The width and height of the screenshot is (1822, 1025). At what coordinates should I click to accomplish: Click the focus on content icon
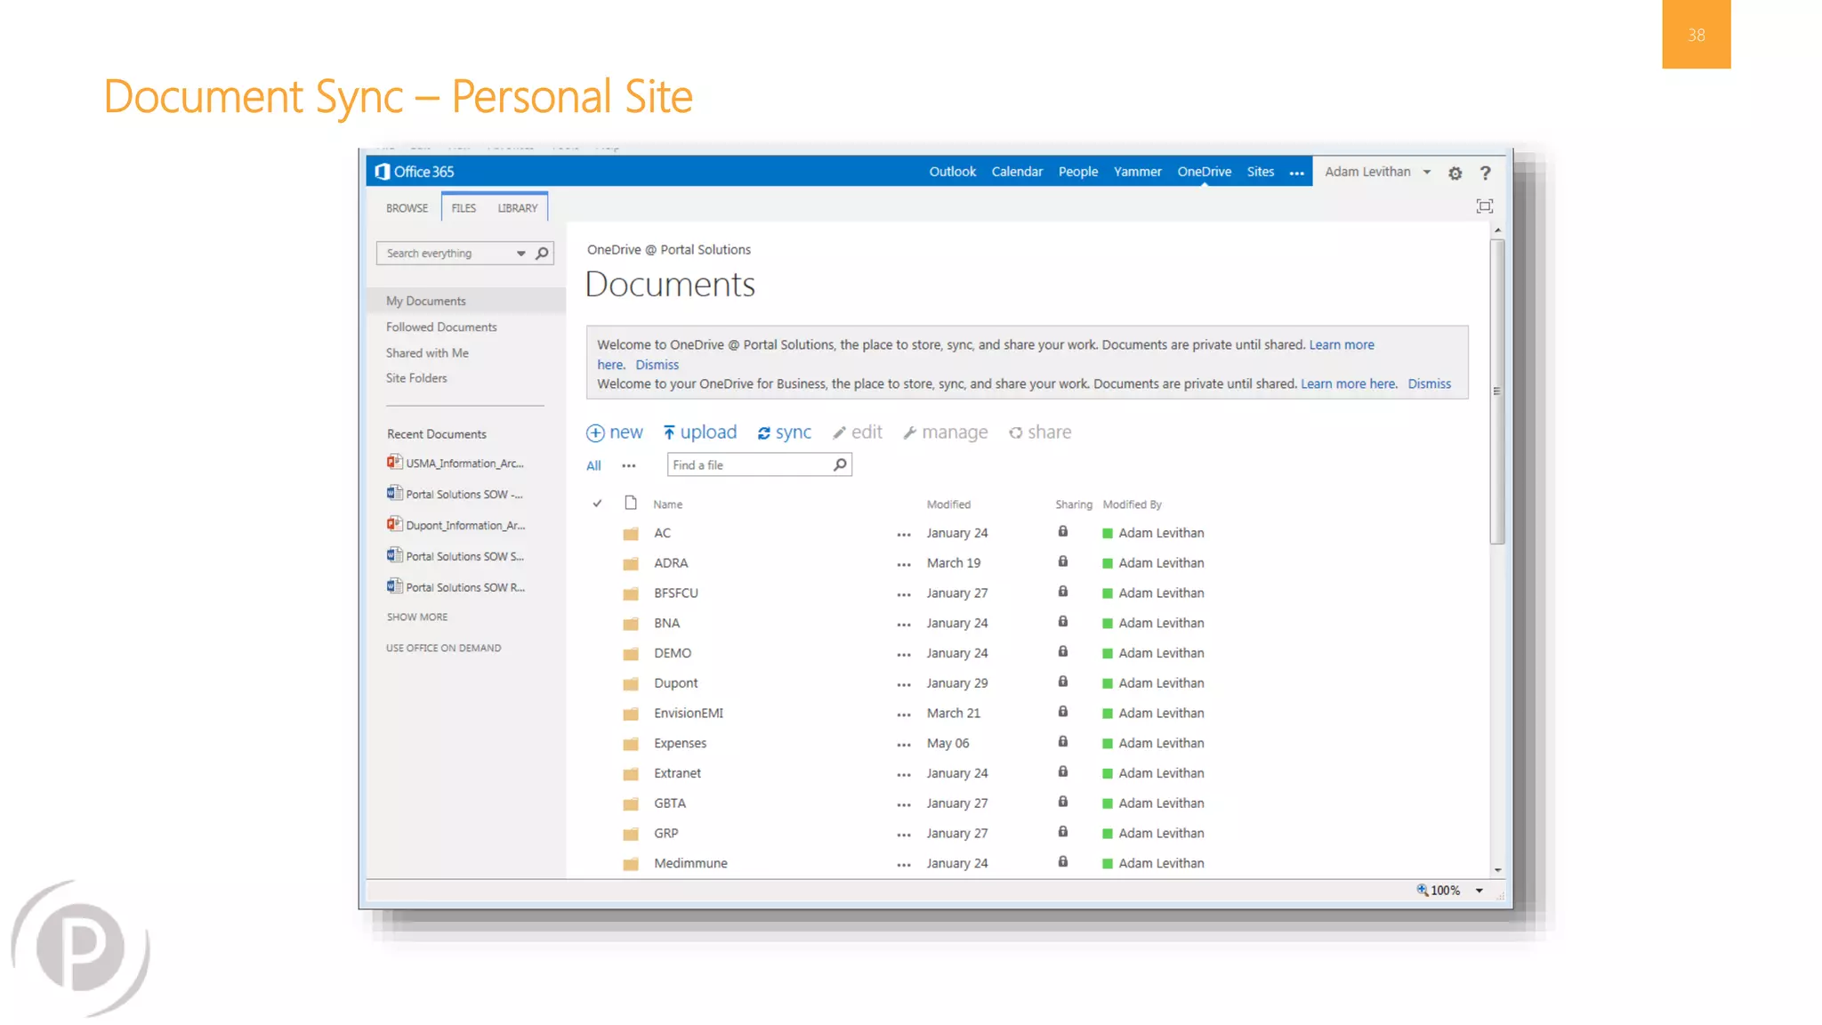click(x=1484, y=206)
